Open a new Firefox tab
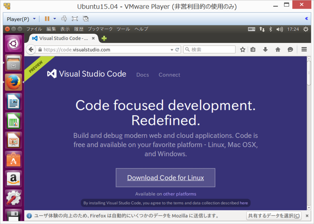This screenshot has height=224, width=314. point(104,38)
